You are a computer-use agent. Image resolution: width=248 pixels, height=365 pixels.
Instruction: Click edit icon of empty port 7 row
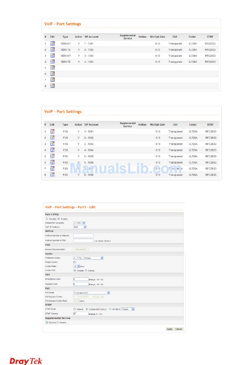coord(52,80)
